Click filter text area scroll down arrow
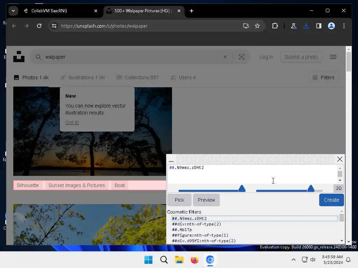358x268 pixels. pos(340,180)
